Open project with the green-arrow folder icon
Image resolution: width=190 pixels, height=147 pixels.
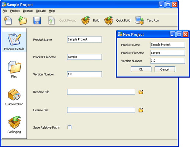click(x=23, y=20)
